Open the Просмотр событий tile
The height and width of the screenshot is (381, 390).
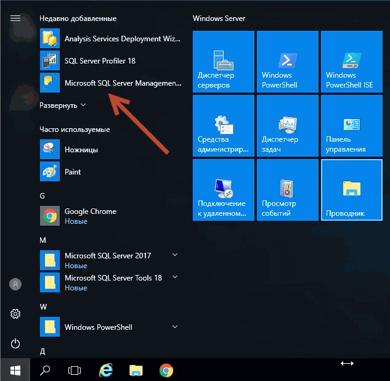click(288, 190)
